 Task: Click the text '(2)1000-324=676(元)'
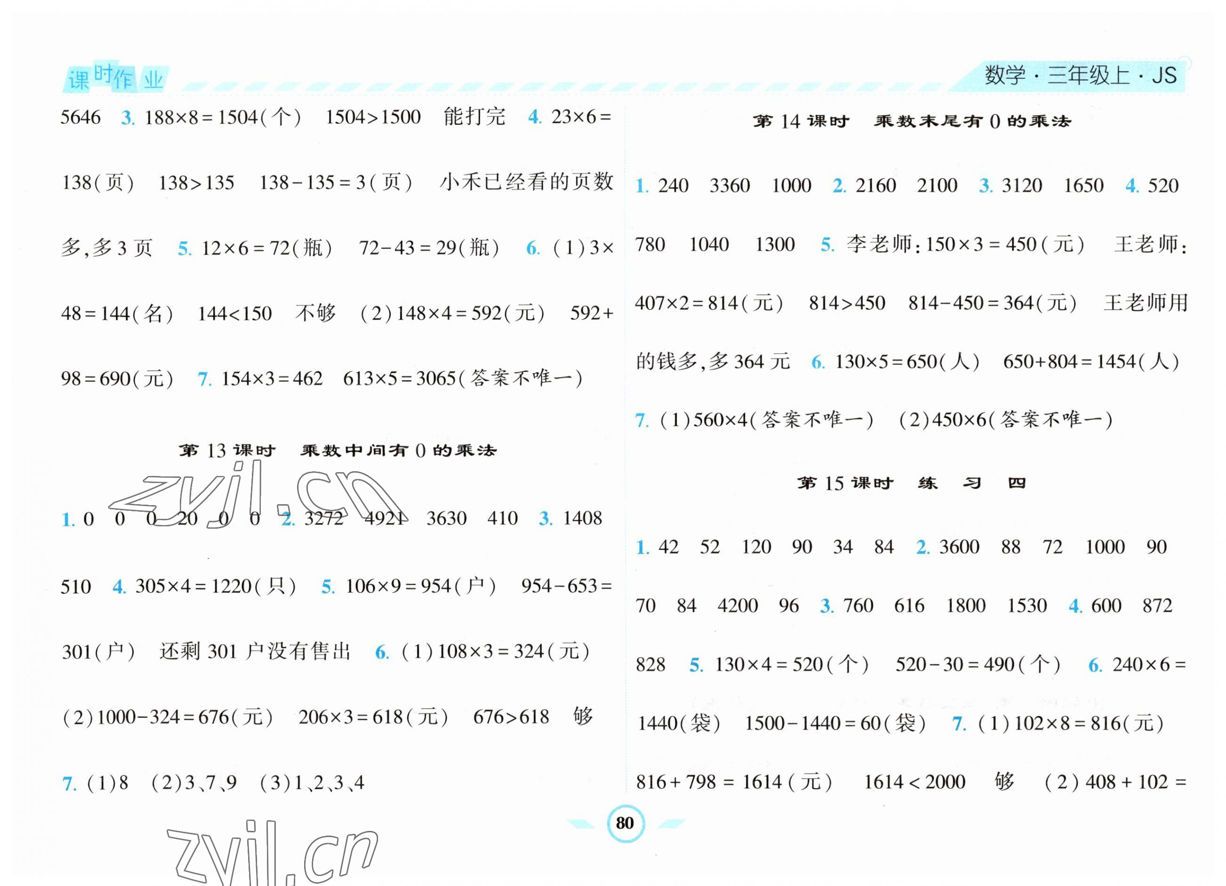168,717
